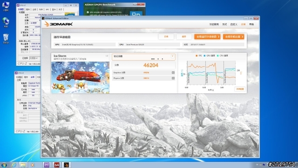Select SPD tab in upper CPU-Z window
This screenshot has width=298, height=168.
pos(47,9)
